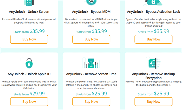182x110 pixels.
Task: Buy AnyUnlock Remove Screen Time now
Action: 91,101
